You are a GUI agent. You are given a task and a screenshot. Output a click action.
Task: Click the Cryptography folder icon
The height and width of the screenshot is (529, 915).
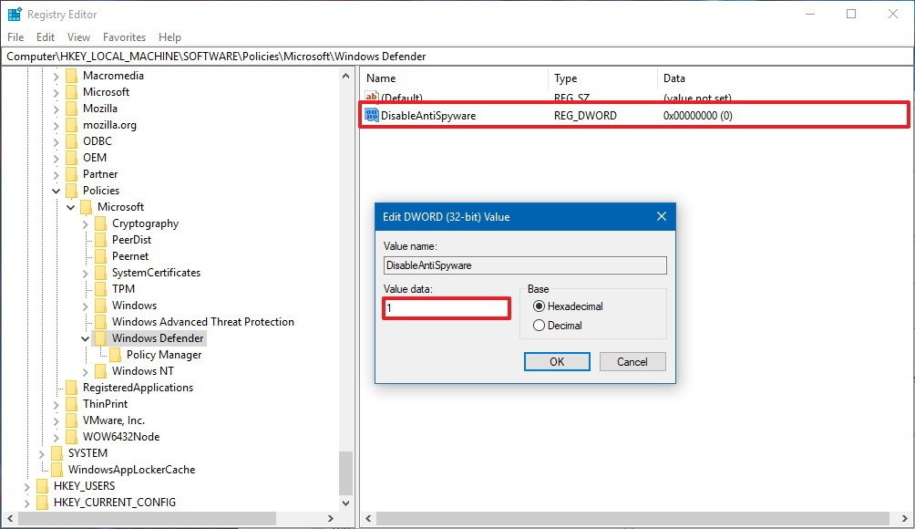tap(101, 223)
